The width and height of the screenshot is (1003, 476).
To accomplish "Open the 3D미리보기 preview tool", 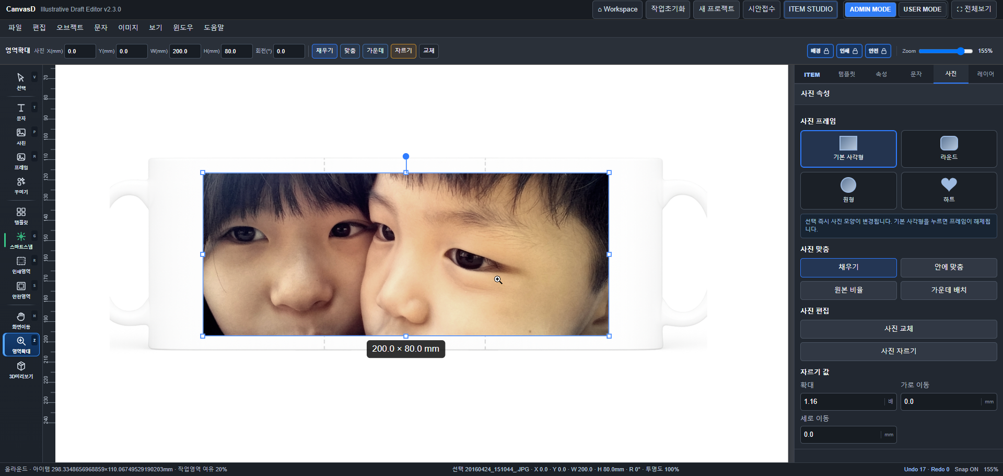I will 21,370.
